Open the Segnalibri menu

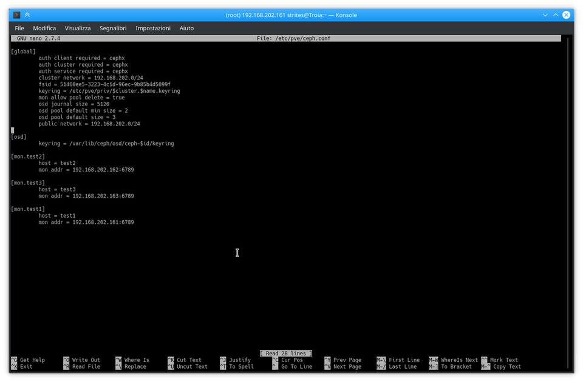[113, 28]
